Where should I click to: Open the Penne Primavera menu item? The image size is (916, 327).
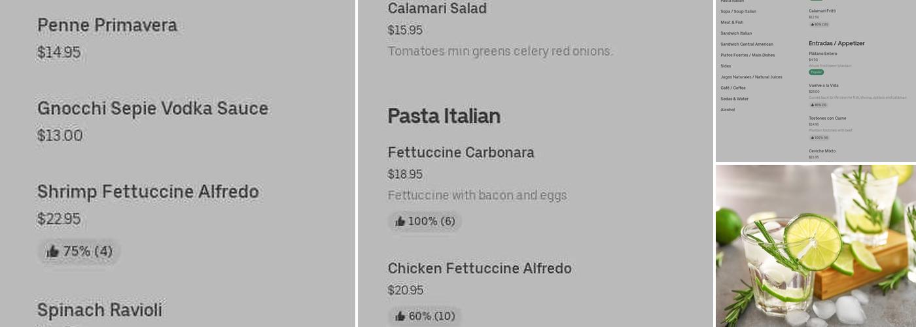107,26
